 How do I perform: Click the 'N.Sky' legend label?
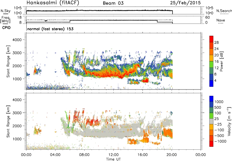(6, 11)
